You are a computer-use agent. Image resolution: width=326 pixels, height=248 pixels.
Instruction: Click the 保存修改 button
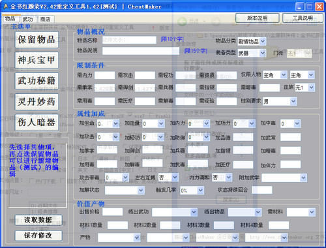[38, 236]
